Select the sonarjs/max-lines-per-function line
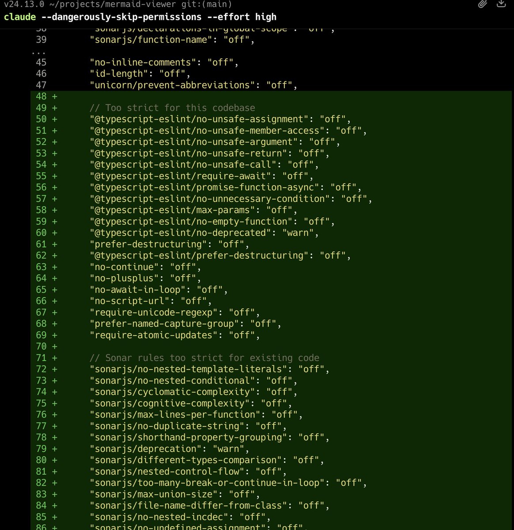This screenshot has height=530, width=514. coord(196,415)
